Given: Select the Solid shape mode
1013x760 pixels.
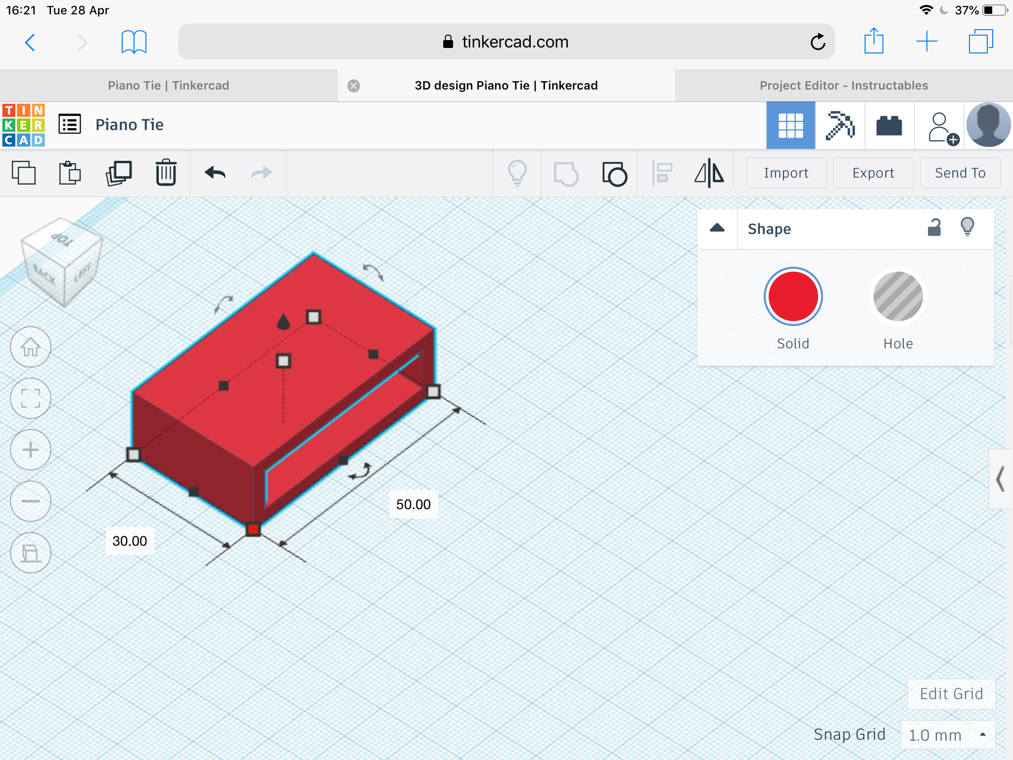Looking at the screenshot, I should tap(793, 296).
